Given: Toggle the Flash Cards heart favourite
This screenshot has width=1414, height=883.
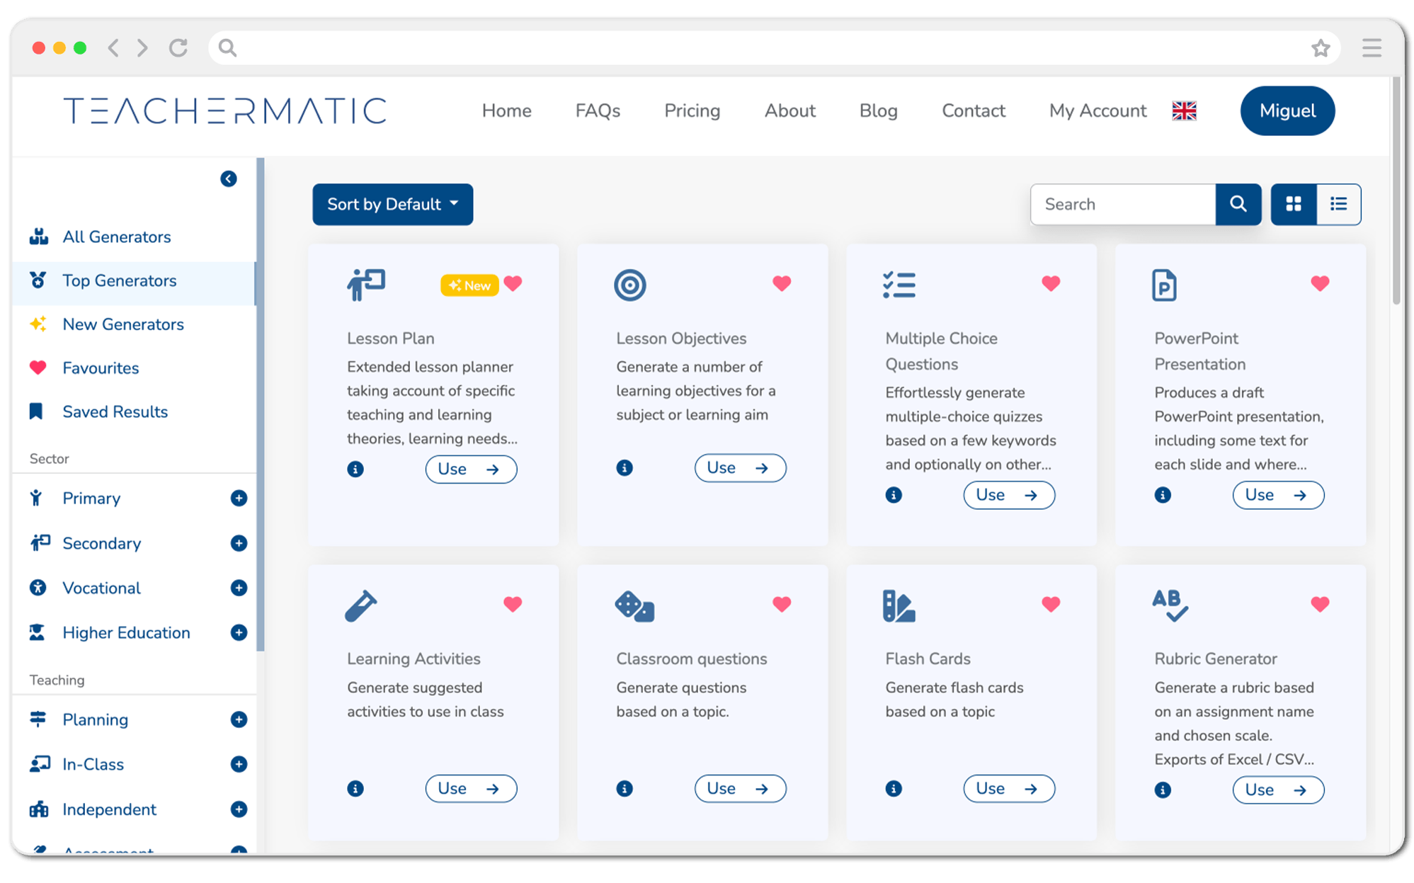Looking at the screenshot, I should click(x=1051, y=604).
